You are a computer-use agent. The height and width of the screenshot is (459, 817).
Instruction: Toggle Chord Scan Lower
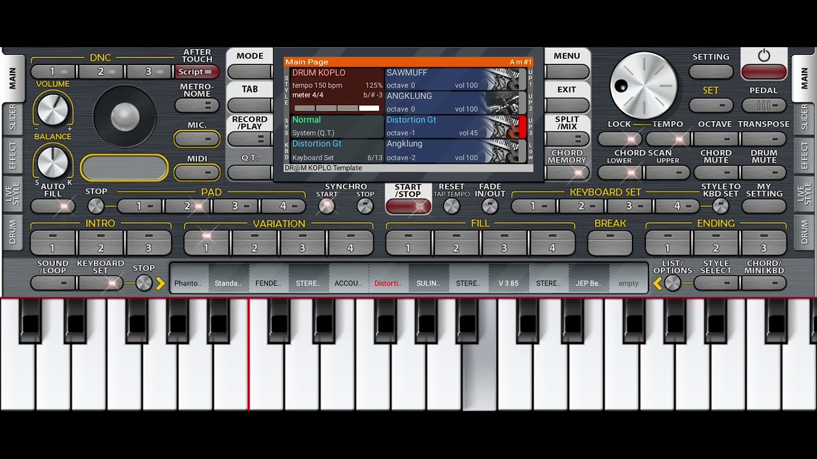tap(620, 172)
